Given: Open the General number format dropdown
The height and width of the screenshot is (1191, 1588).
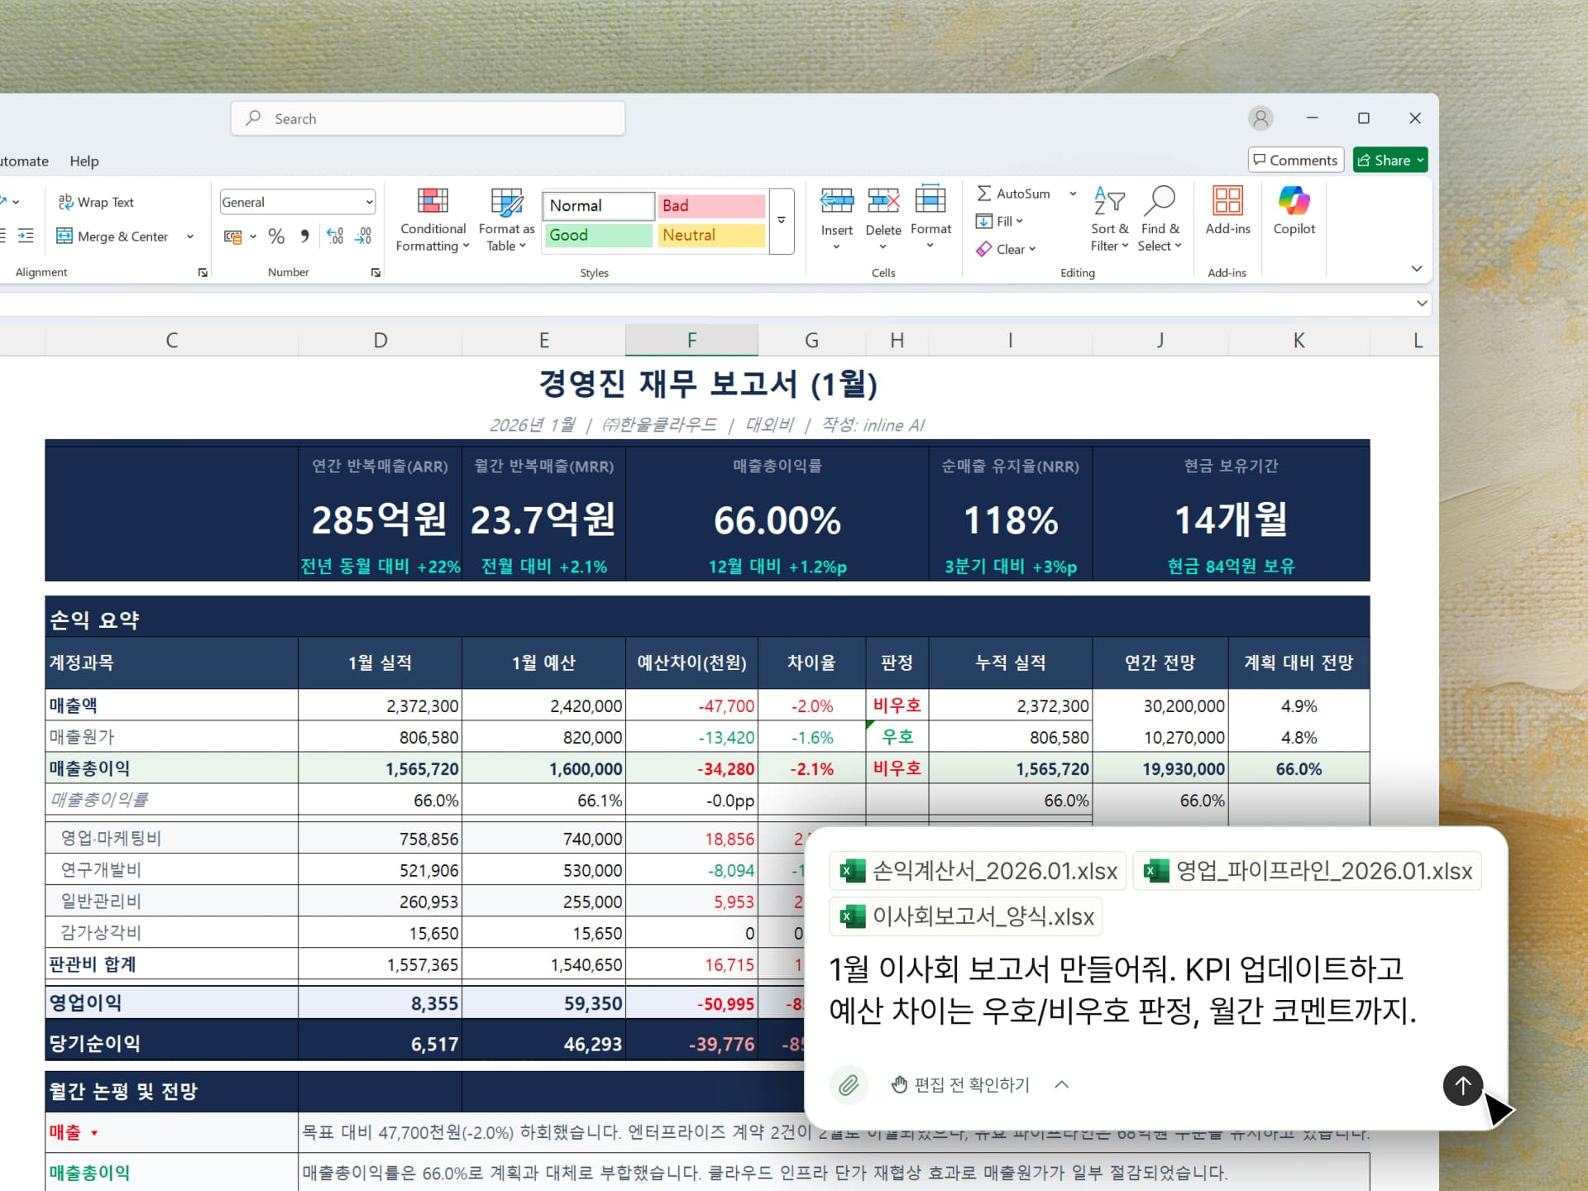Looking at the screenshot, I should [369, 202].
